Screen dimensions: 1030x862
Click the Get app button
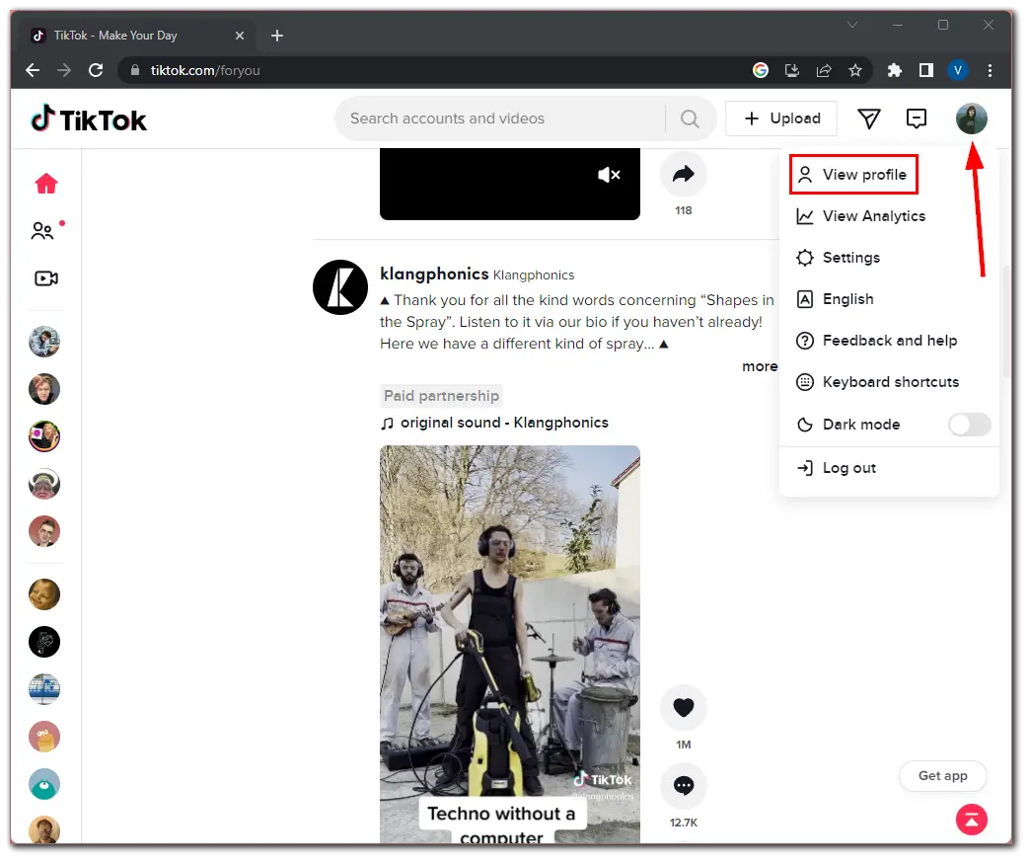(x=942, y=776)
